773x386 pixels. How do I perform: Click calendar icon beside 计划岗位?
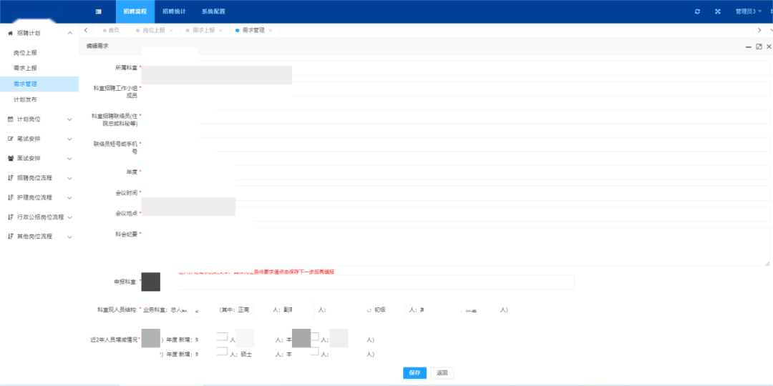[x=10, y=119]
